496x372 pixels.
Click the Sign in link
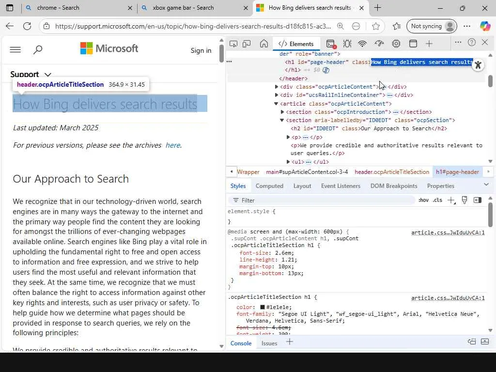(x=201, y=50)
